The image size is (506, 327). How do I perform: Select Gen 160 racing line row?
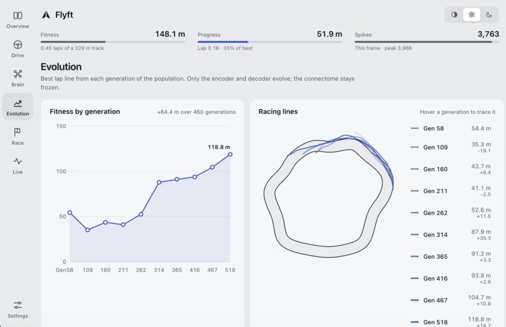point(451,169)
